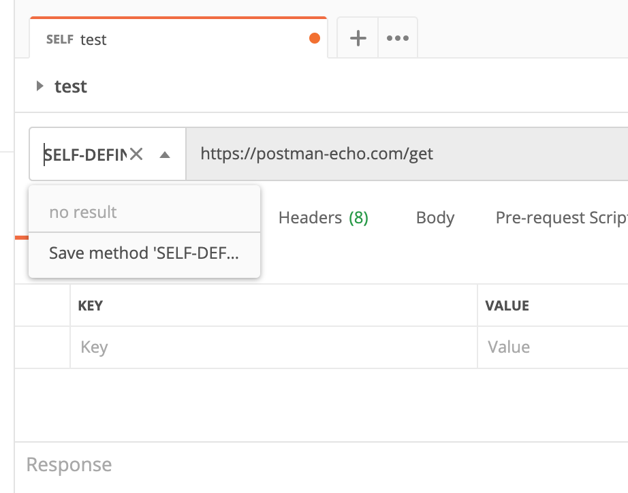The height and width of the screenshot is (493, 628).
Task: Choose "Save method 'SELF-DEF...'" option
Action: [144, 253]
